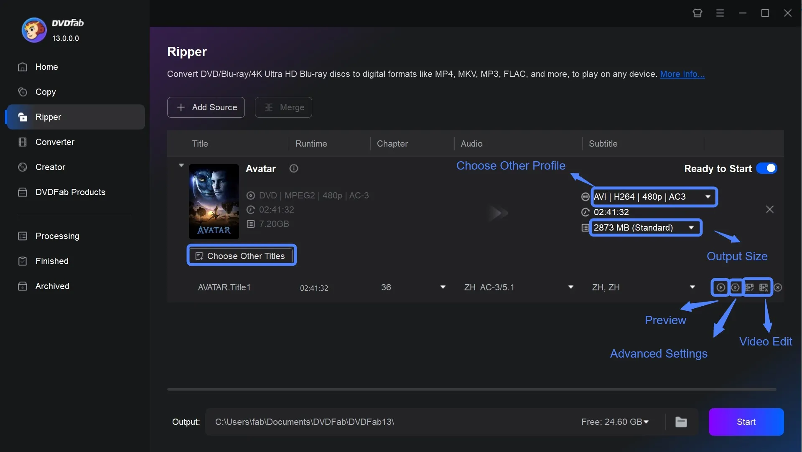This screenshot has height=452, width=802.
Task: Switch to the Copy module
Action: click(x=46, y=92)
